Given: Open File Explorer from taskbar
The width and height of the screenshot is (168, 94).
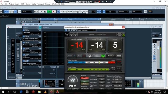Looking at the screenshot, I should [x=39, y=92].
